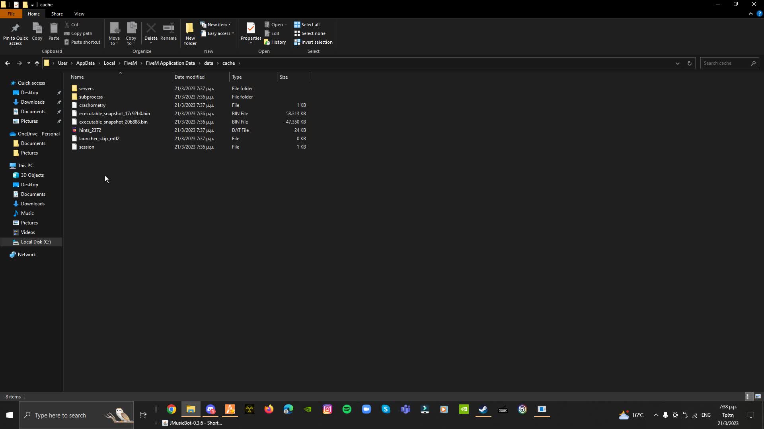
Task: Open Explorer Help question mark
Action: [759, 14]
